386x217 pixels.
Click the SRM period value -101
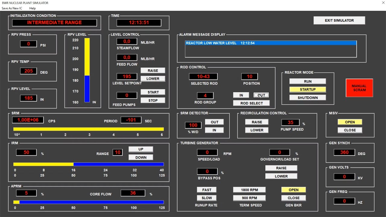click(131, 120)
